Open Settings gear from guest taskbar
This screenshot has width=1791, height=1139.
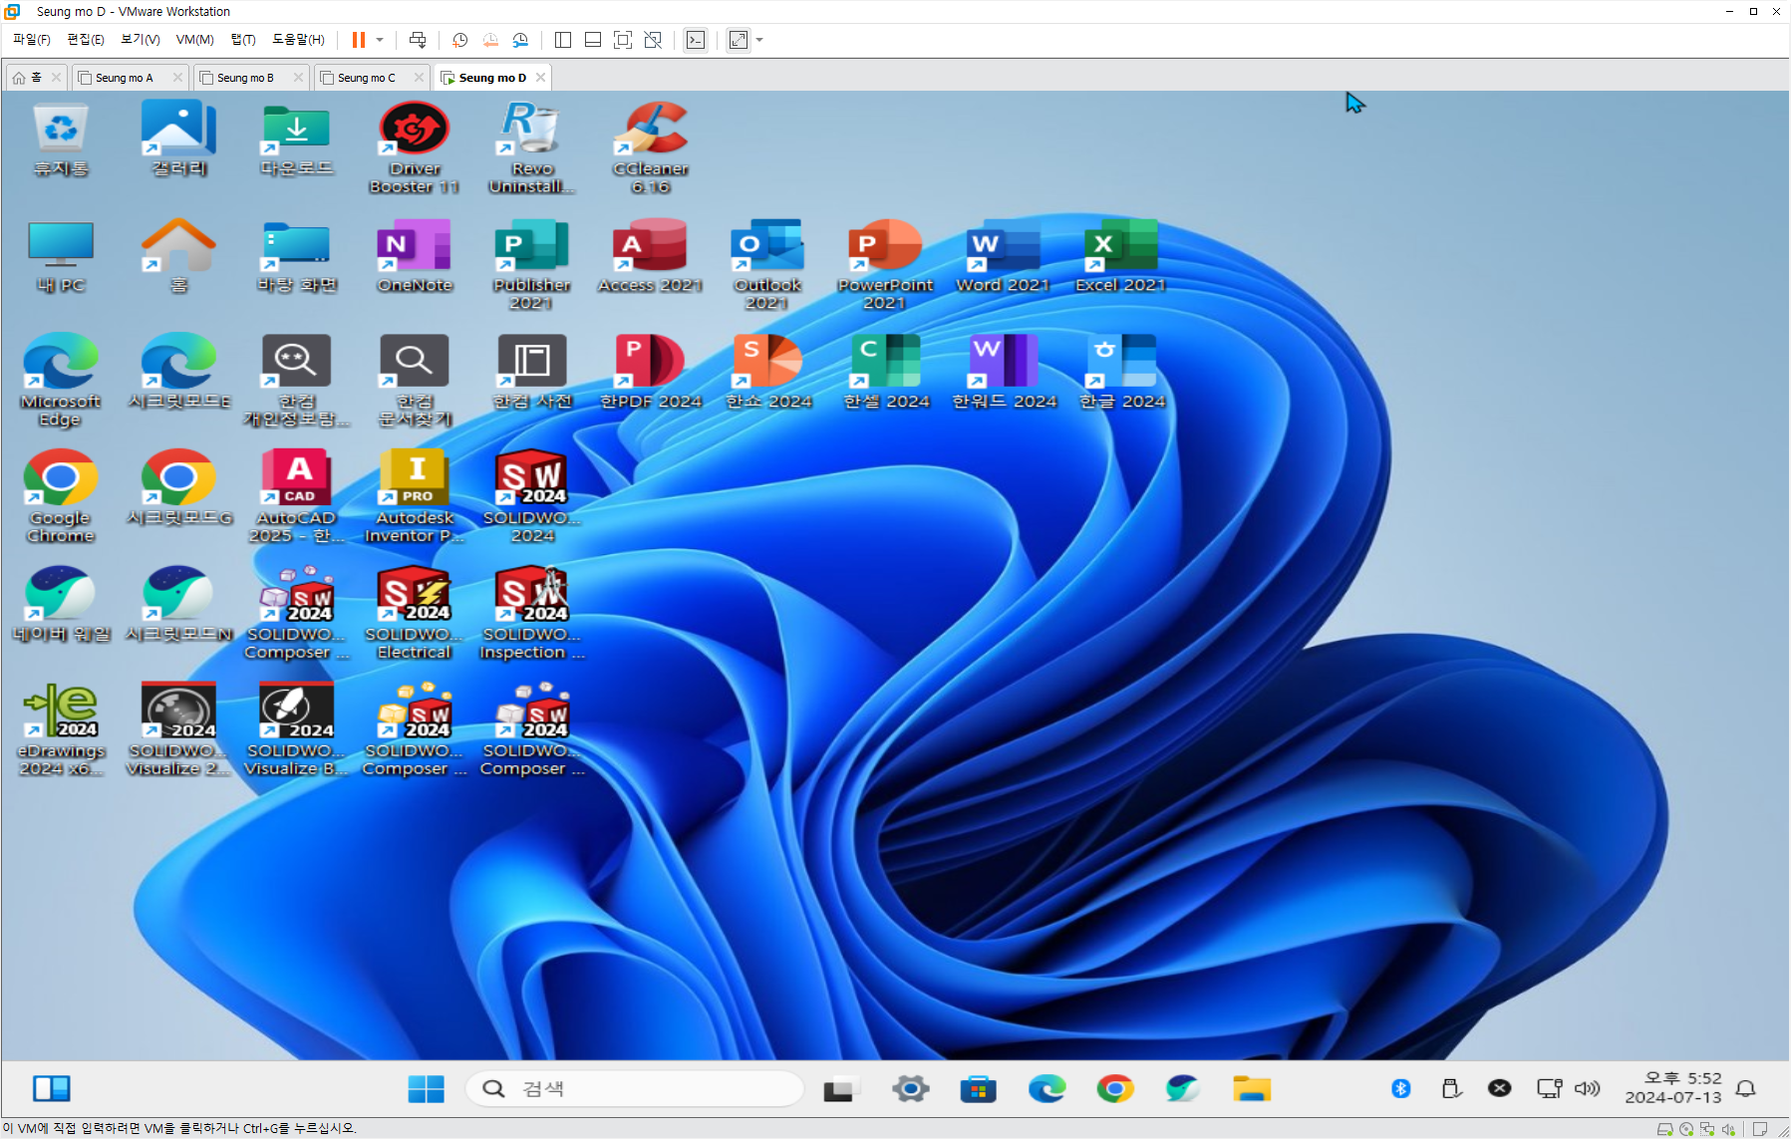tap(910, 1089)
